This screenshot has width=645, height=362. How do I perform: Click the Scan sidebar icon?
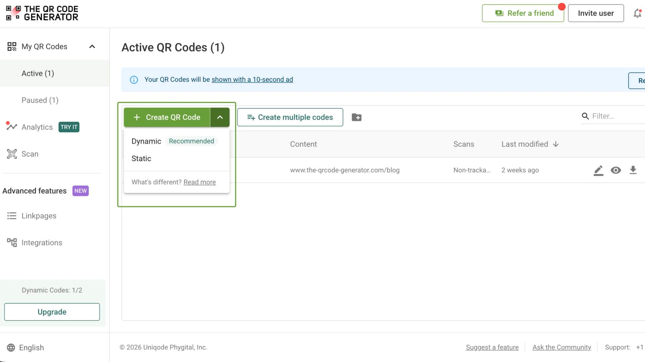pyautogui.click(x=12, y=154)
